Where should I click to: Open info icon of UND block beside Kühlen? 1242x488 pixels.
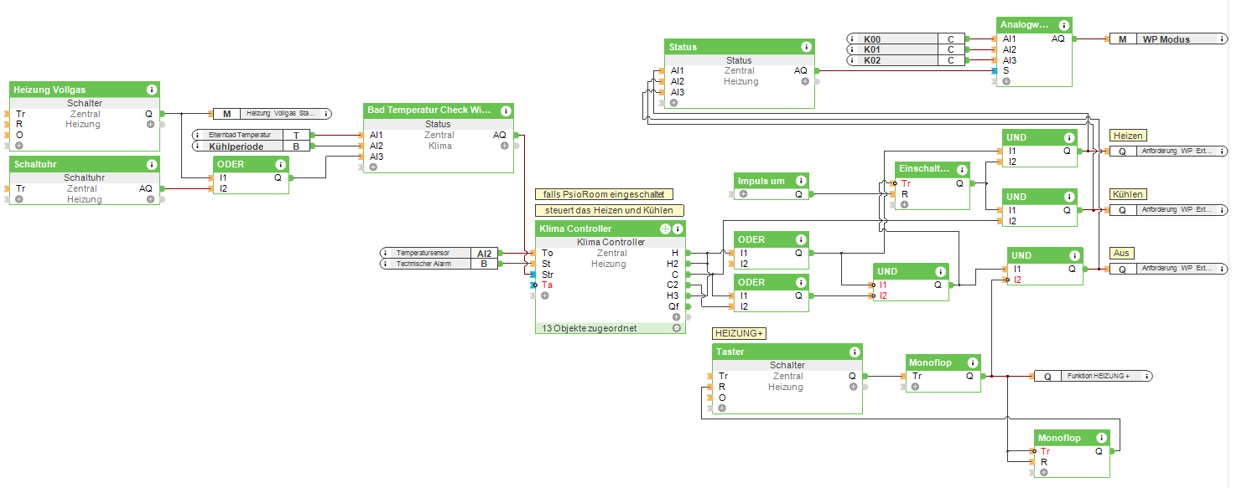pyautogui.click(x=1068, y=197)
